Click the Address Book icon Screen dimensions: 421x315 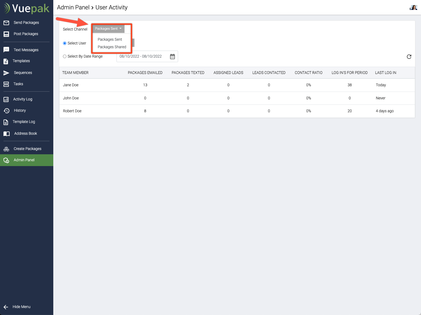pos(6,134)
